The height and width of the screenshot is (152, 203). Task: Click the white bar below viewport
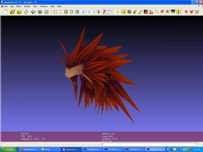(150, 144)
